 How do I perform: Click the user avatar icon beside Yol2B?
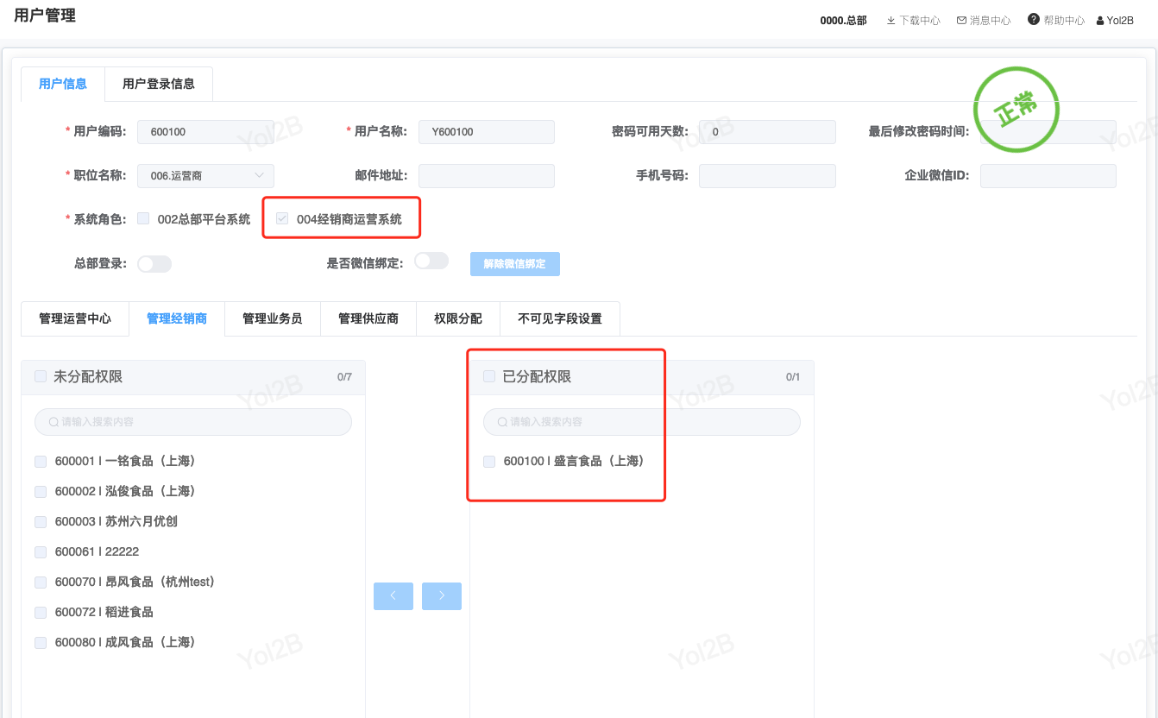point(1100,20)
